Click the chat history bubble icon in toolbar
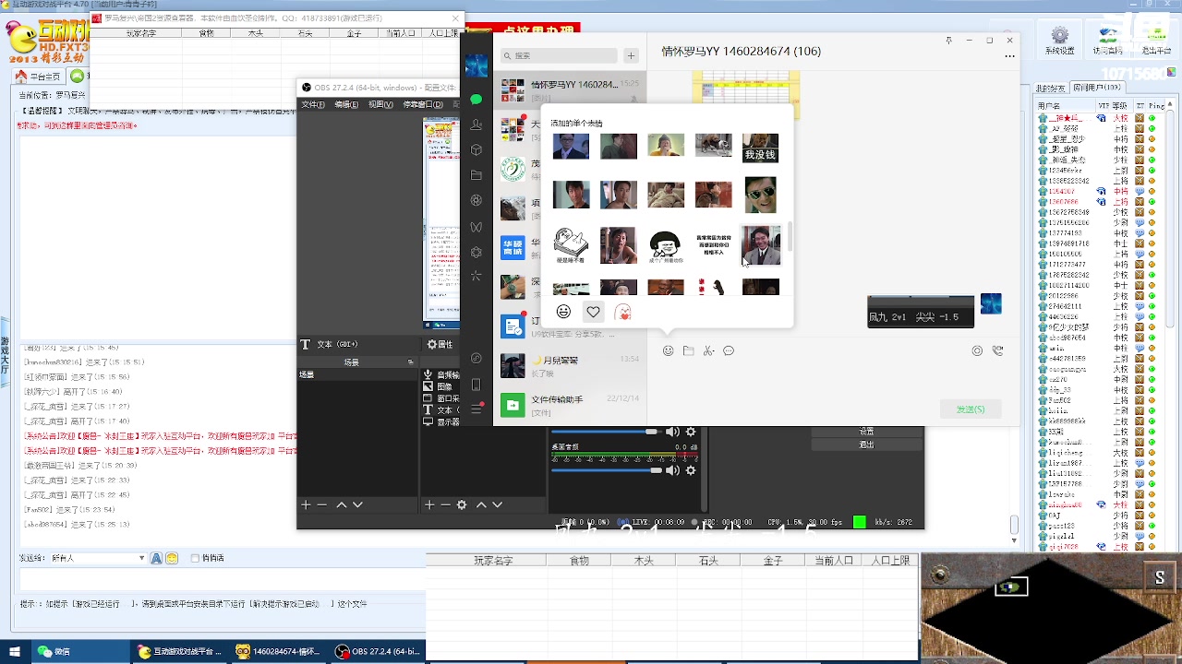The width and height of the screenshot is (1182, 664). coord(729,350)
